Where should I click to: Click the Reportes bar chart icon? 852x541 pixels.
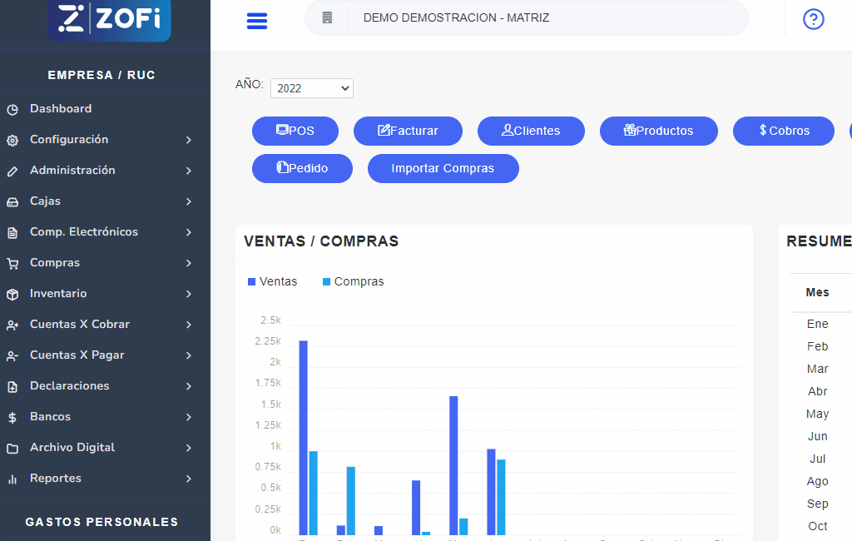pos(12,479)
